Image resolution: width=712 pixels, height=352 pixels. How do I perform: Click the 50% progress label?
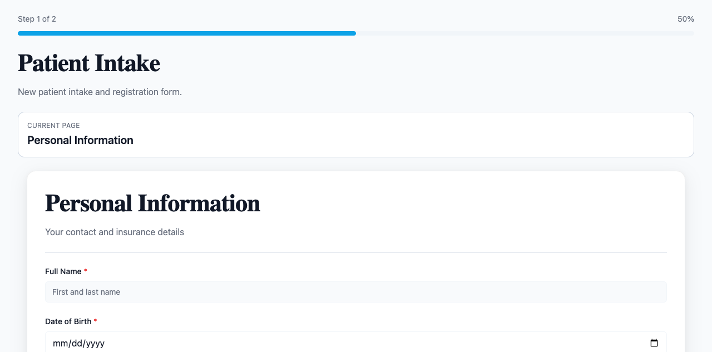(x=685, y=19)
